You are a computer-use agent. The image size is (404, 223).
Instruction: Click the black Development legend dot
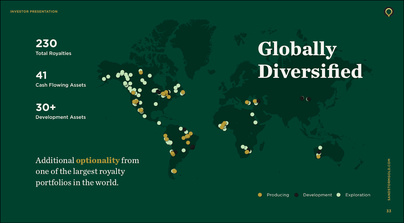296,195
